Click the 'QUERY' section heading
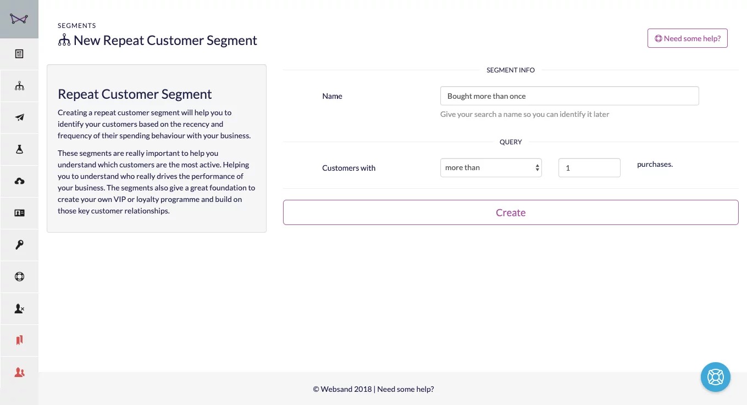Viewport: 747px width, 405px height. click(x=511, y=142)
